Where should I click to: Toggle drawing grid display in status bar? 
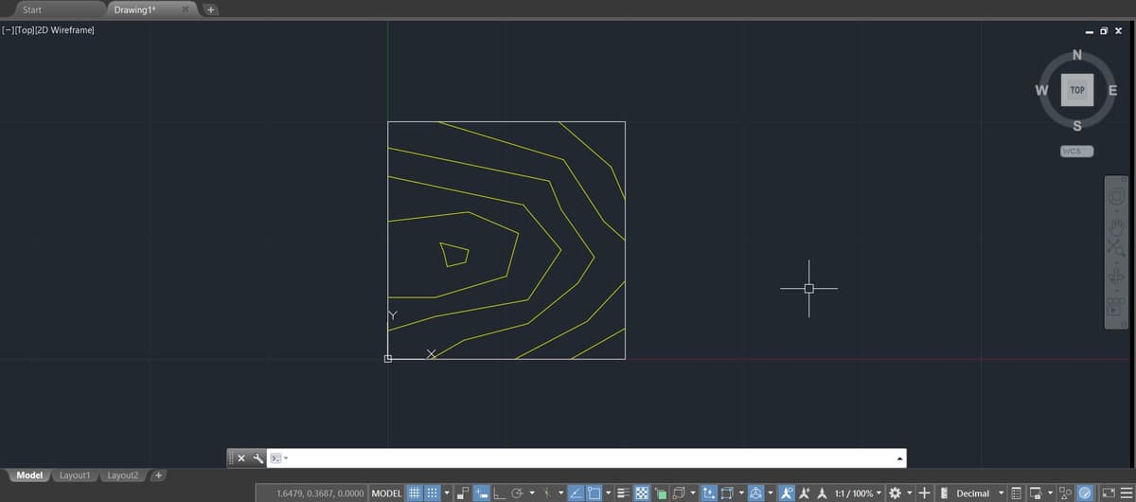click(x=414, y=493)
